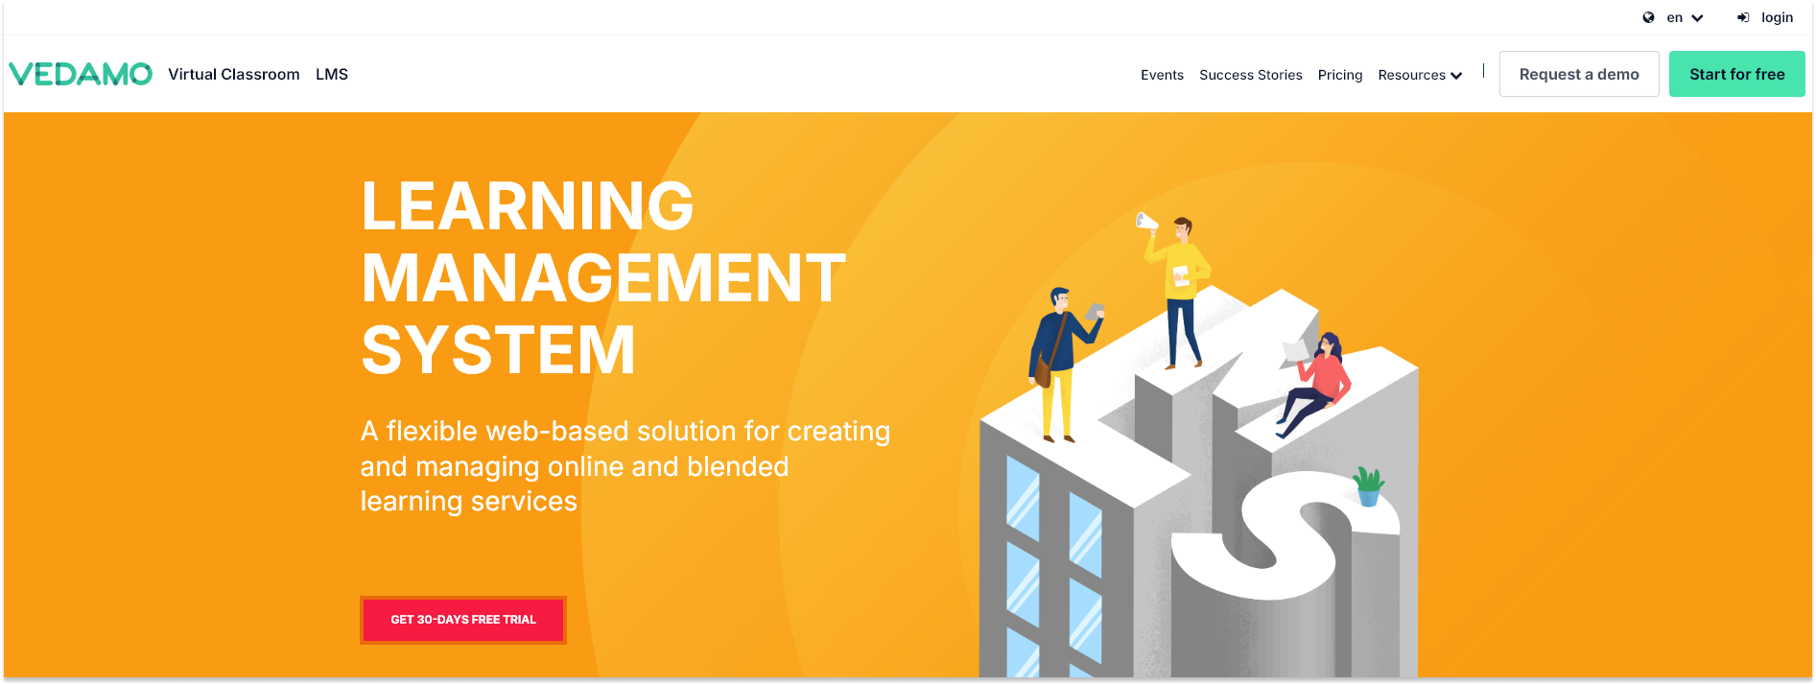Screen dimensions: 1816x685
Task: Click the LEARNING MANAGEMENT SYSTEM heading
Action: pyautogui.click(x=603, y=278)
